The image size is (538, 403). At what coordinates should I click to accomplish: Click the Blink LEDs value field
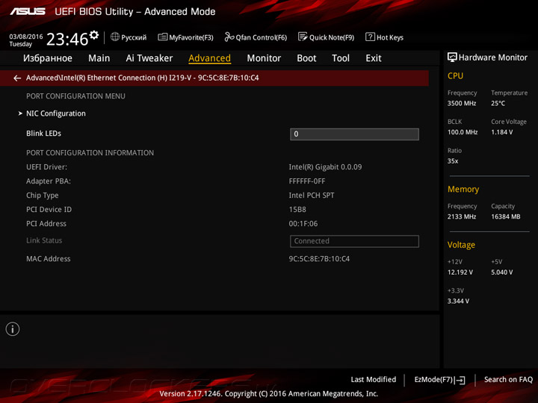pos(354,134)
